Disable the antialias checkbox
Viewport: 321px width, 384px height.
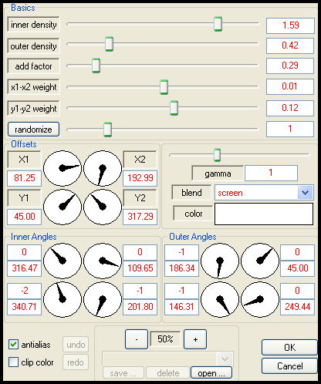pos(13,344)
